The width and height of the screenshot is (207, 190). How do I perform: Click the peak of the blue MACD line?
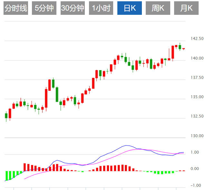click(127, 146)
